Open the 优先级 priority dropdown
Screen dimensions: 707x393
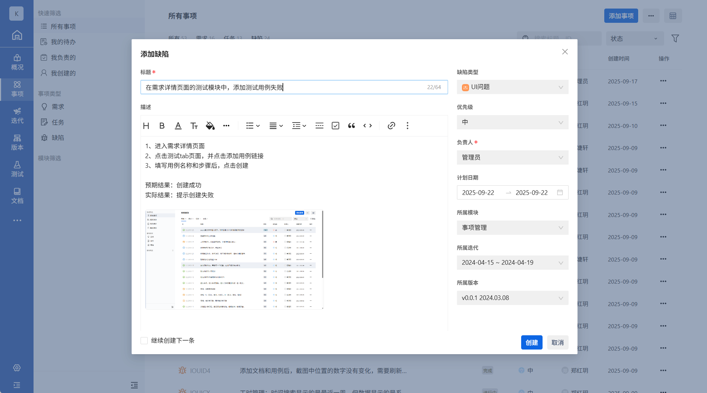512,123
